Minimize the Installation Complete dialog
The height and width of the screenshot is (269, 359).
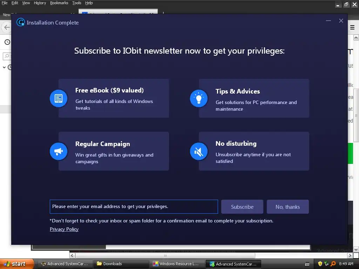point(328,21)
